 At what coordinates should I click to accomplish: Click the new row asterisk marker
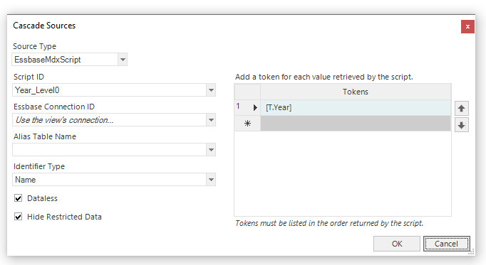coord(247,124)
